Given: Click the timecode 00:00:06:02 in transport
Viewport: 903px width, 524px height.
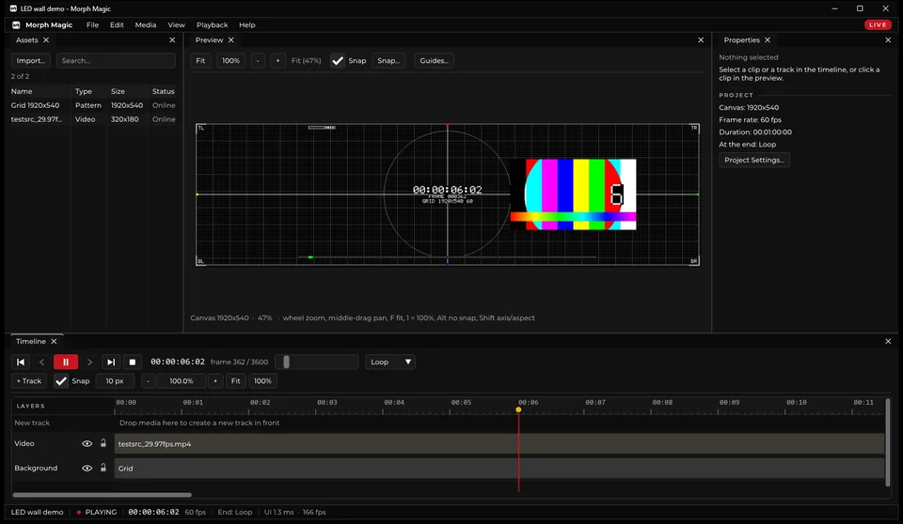Looking at the screenshot, I should 178,362.
